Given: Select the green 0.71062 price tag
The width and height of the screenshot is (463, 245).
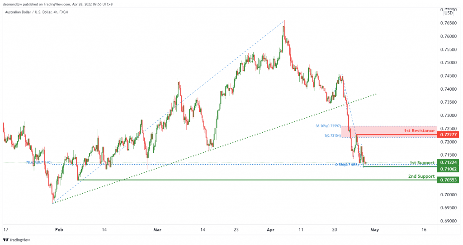Looking at the screenshot, I should (449, 169).
